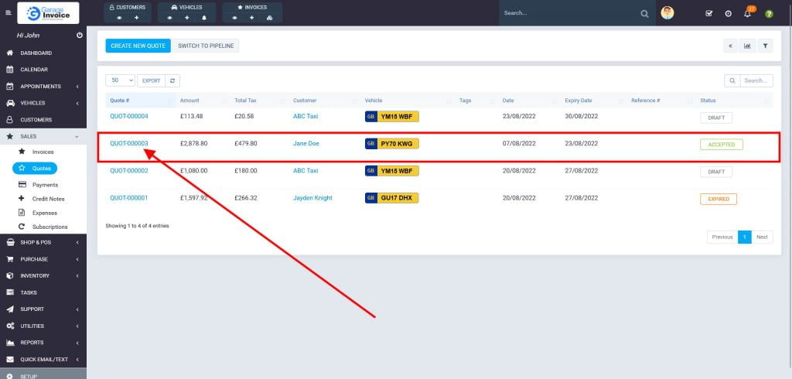Click the timer clock icon in header
792x379 pixels.
[x=729, y=14]
